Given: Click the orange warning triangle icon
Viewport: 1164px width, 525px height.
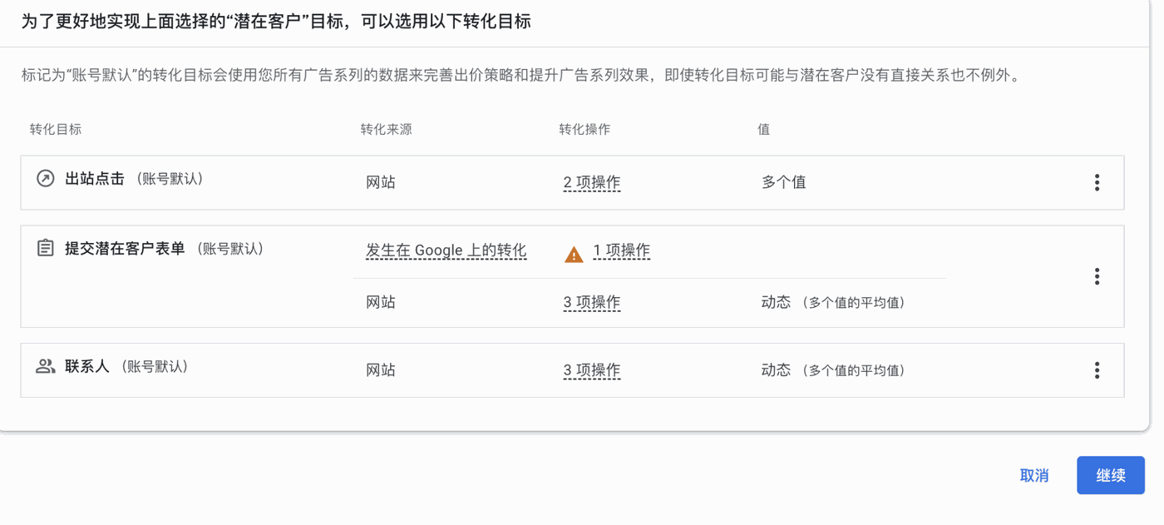Looking at the screenshot, I should pos(574,255).
